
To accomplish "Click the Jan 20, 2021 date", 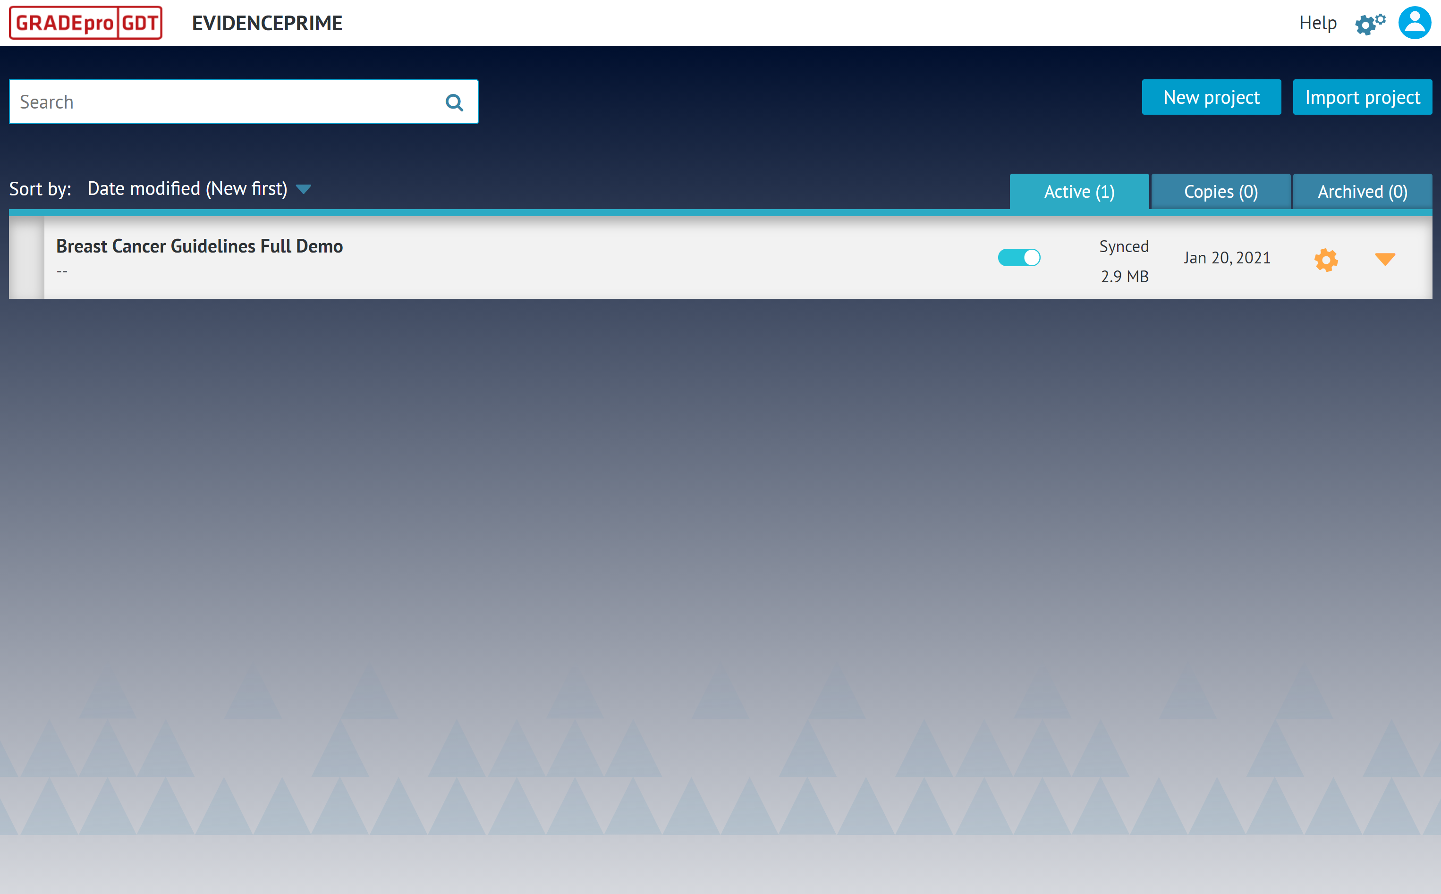I will [1227, 258].
